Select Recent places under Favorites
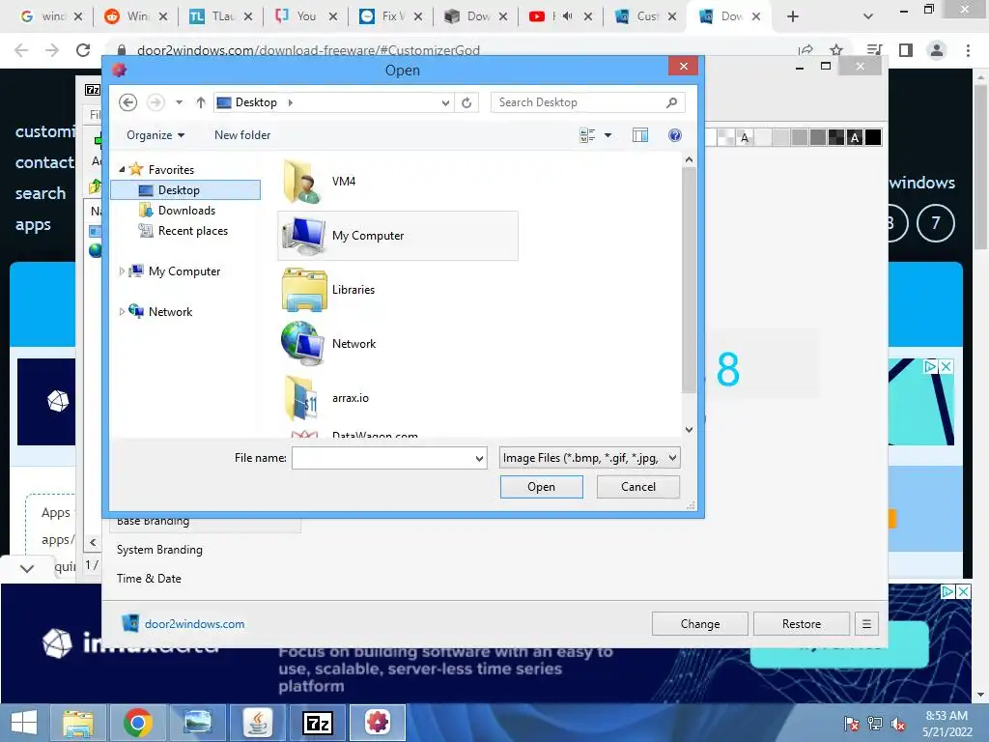The image size is (989, 742). coord(185,231)
